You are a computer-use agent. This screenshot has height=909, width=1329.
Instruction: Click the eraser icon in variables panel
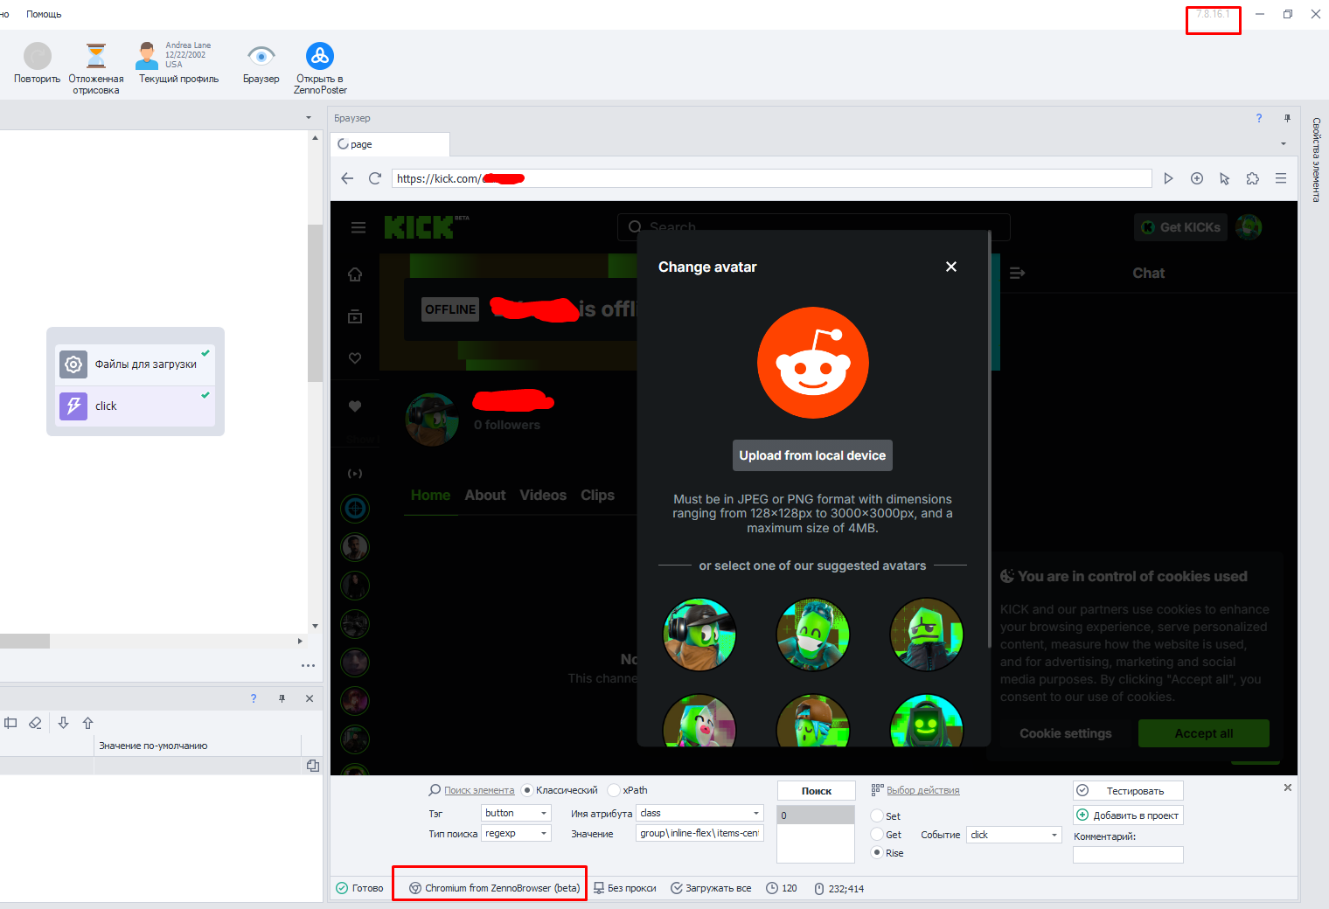coord(35,723)
